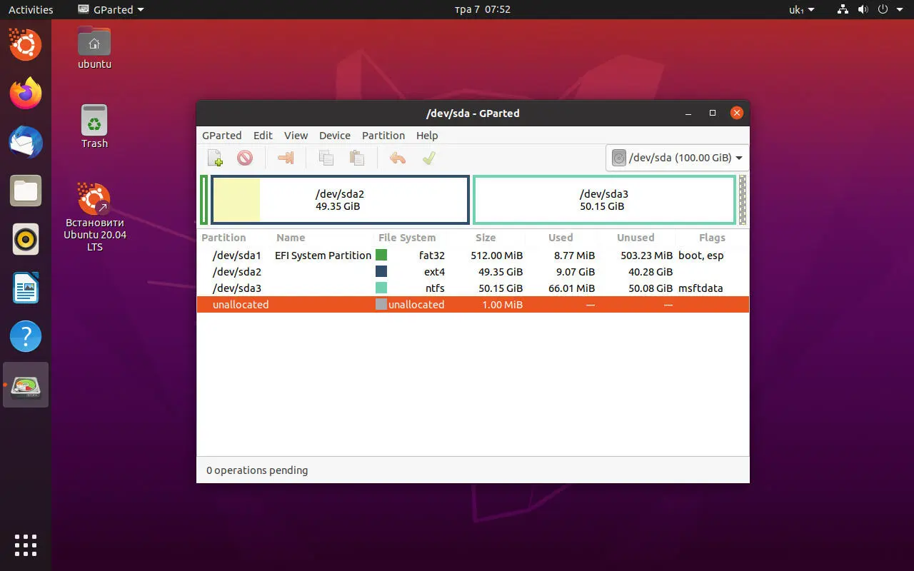Launch Firefox from the dock

point(26,94)
